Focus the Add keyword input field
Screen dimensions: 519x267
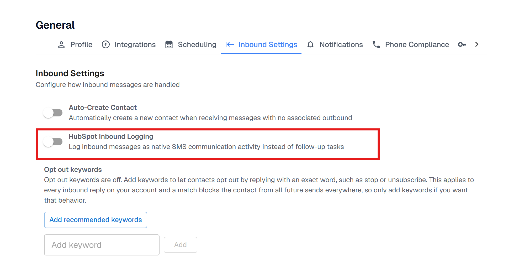tap(102, 245)
